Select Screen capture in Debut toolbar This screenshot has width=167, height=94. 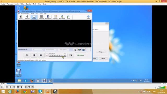coord(34,17)
